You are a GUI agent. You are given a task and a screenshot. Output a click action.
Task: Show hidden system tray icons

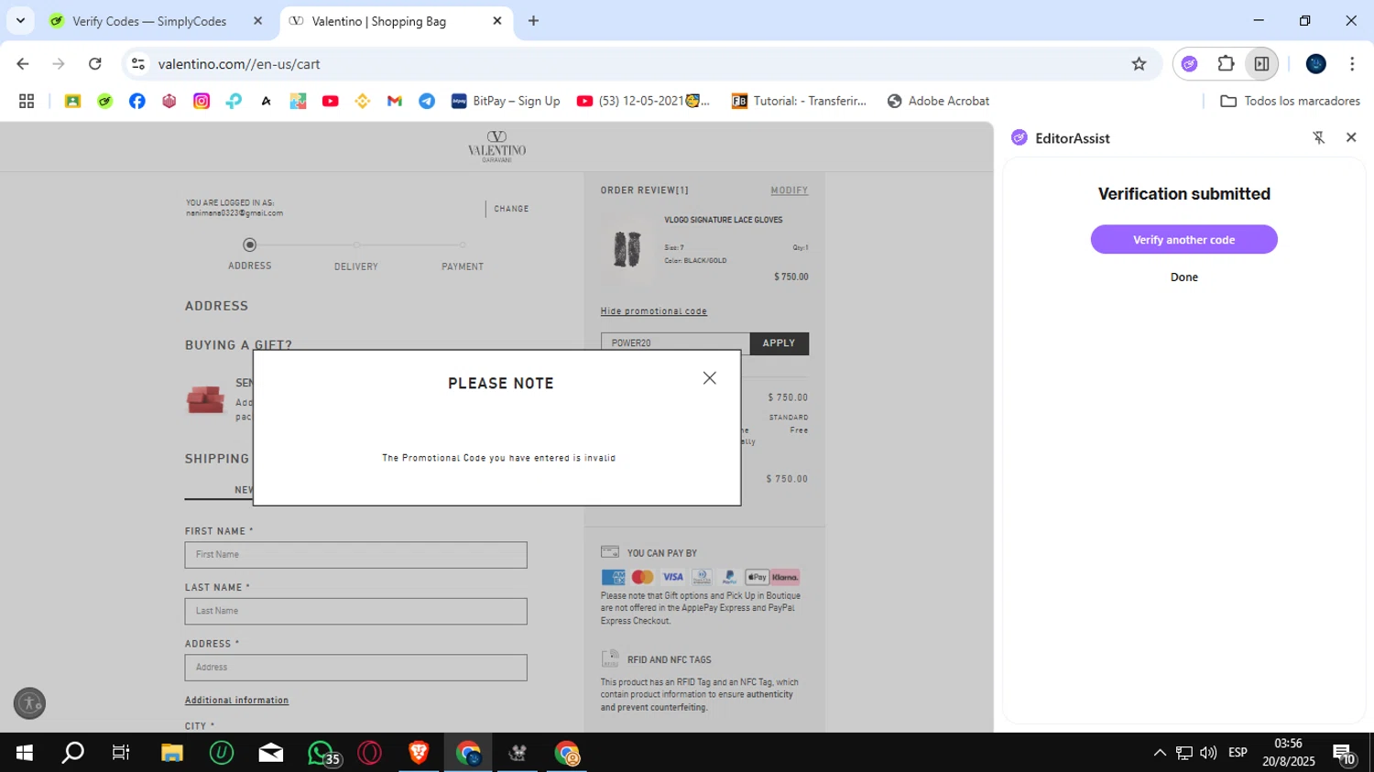pos(1160,753)
